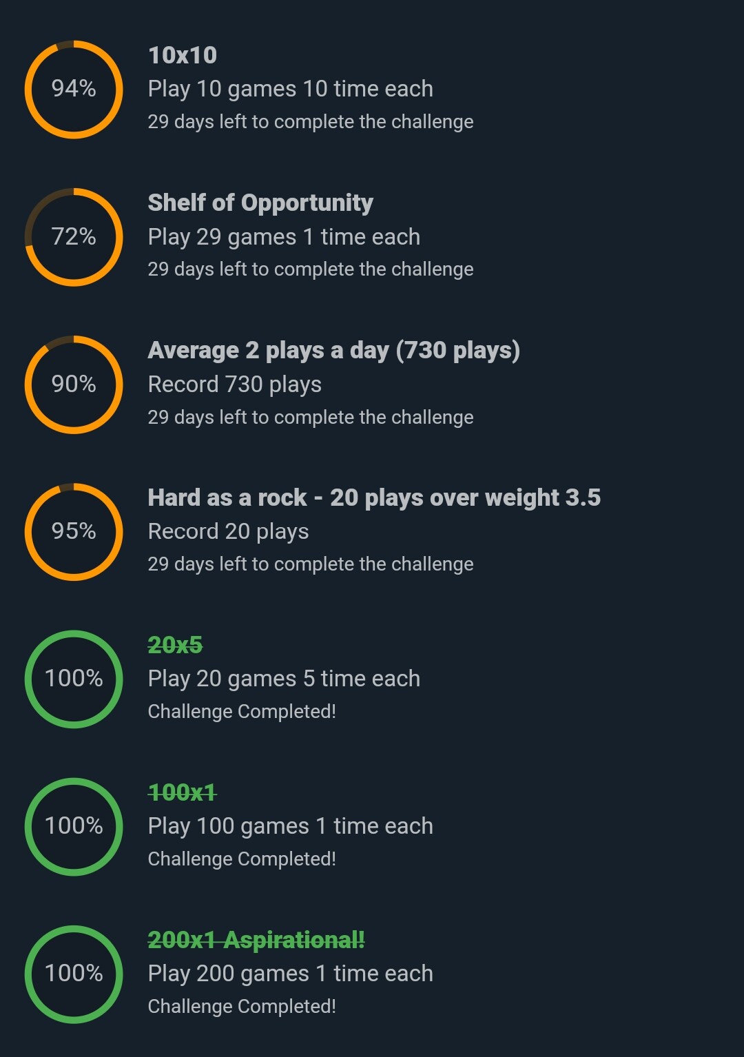Open the 94% progress ring for 10x10

74,90
